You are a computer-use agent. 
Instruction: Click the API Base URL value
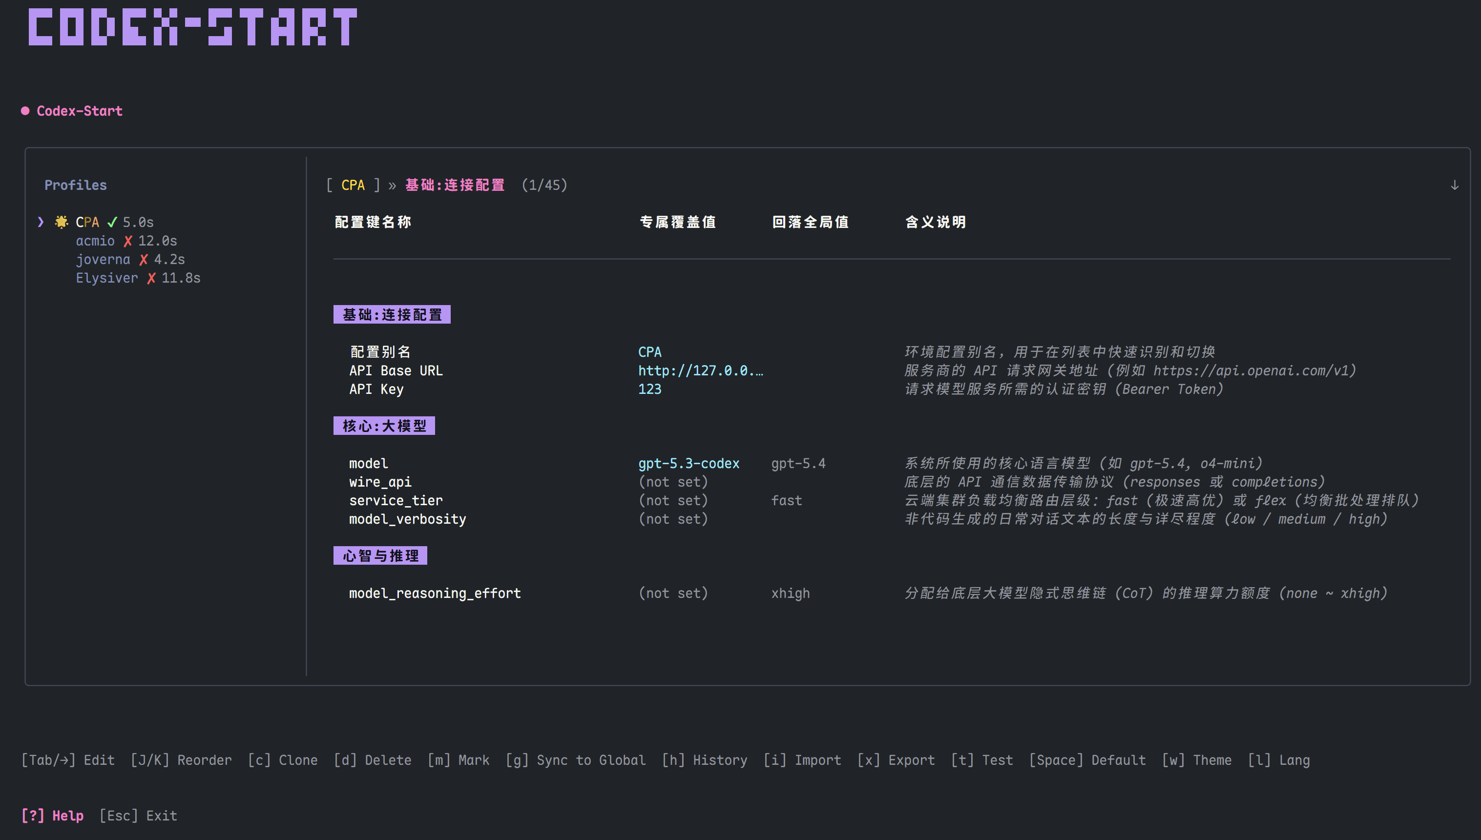[701, 370]
